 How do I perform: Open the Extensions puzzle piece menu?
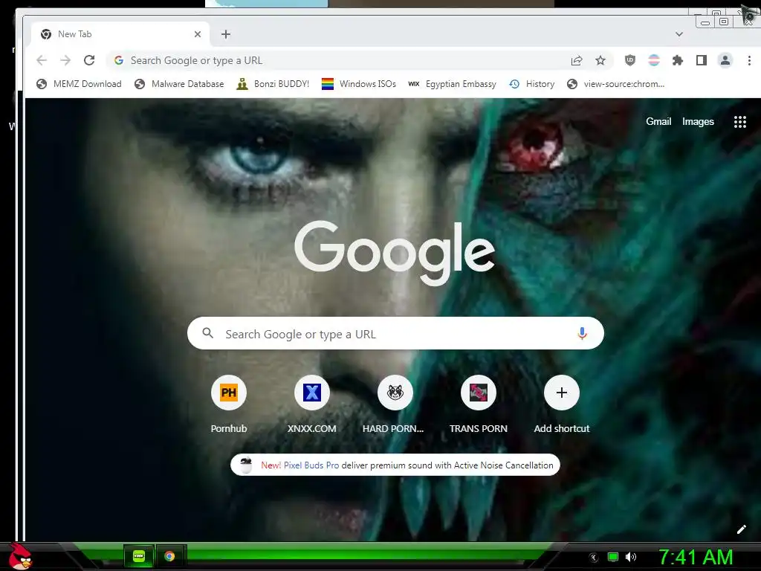pos(678,60)
